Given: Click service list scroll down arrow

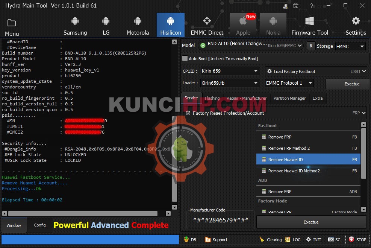Looking at the screenshot, I should point(363,209).
